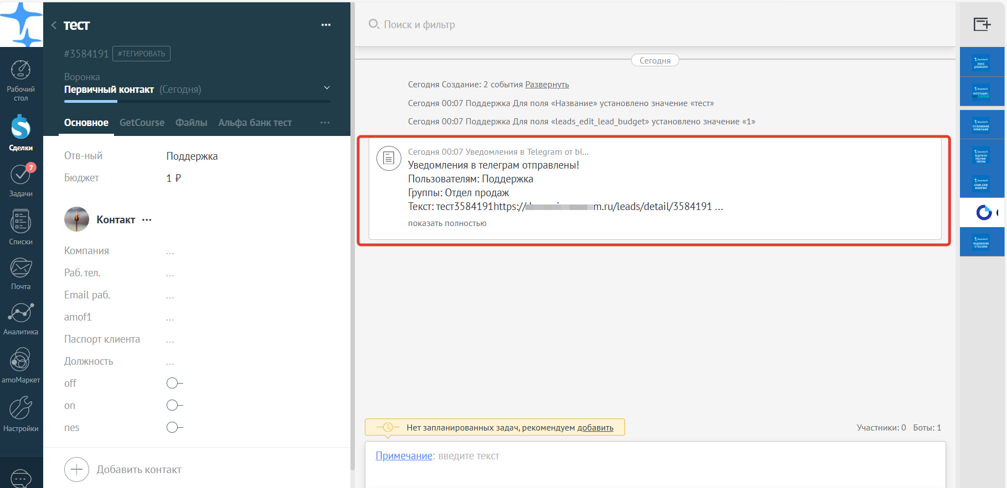Click the Поиск и фильтр search field
Viewport: 1007px width, 488px height.
pyautogui.click(x=420, y=24)
